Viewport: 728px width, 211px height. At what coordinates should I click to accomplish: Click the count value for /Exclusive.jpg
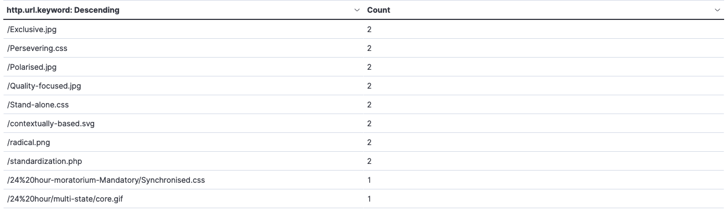tap(369, 29)
